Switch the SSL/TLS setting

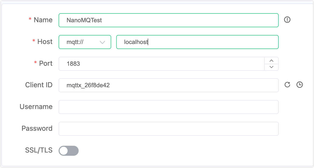tap(68, 151)
